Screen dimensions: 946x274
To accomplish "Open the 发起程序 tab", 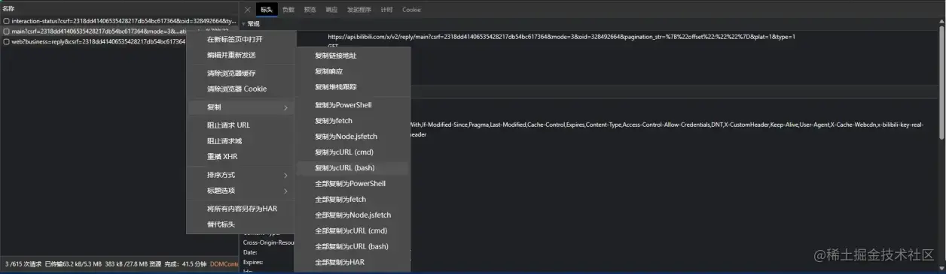I will pyautogui.click(x=359, y=10).
